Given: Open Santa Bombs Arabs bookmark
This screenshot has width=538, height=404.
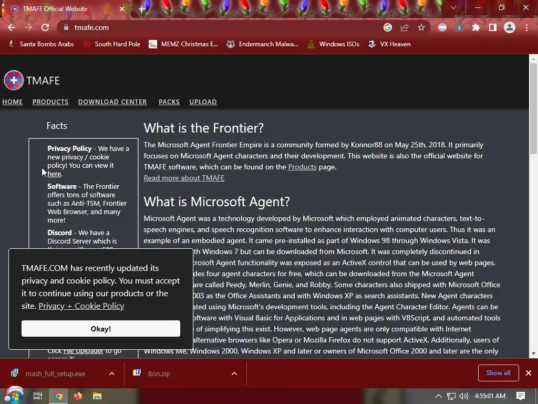Looking at the screenshot, I should pos(41,44).
